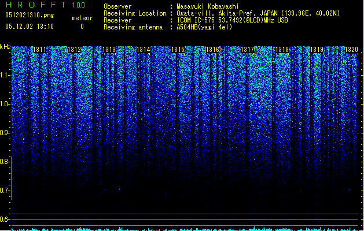Click the kHz axis unit label

tap(5, 47)
